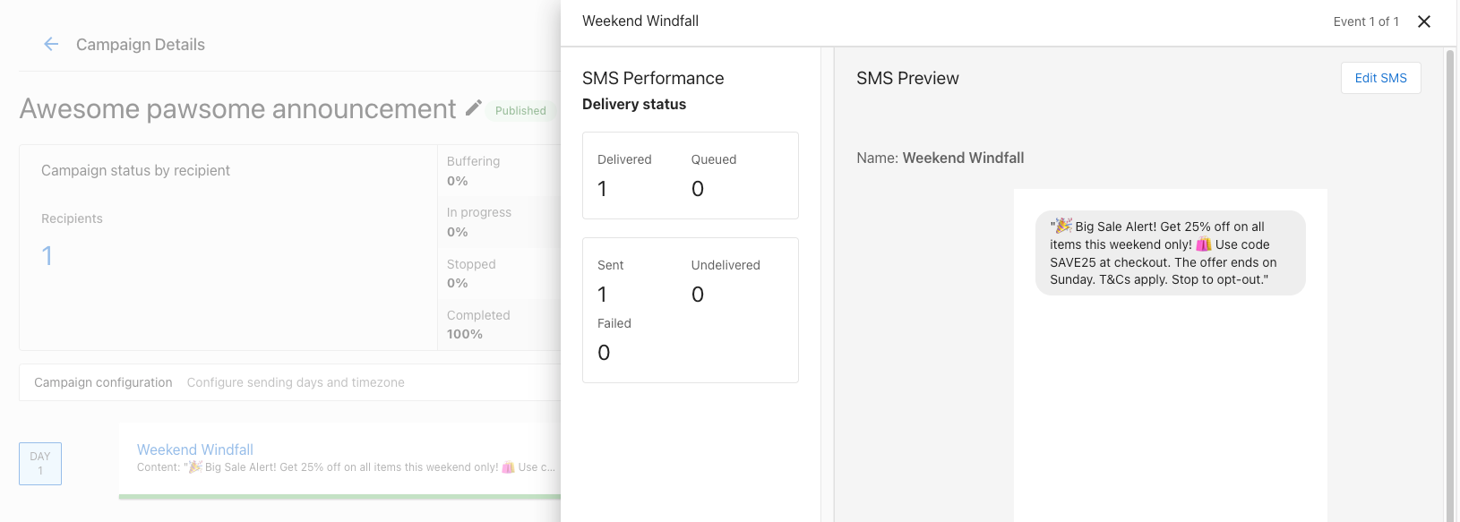Screen dimensions: 1460x522
Task: Click the DAY 1 marker box
Action: click(40, 464)
